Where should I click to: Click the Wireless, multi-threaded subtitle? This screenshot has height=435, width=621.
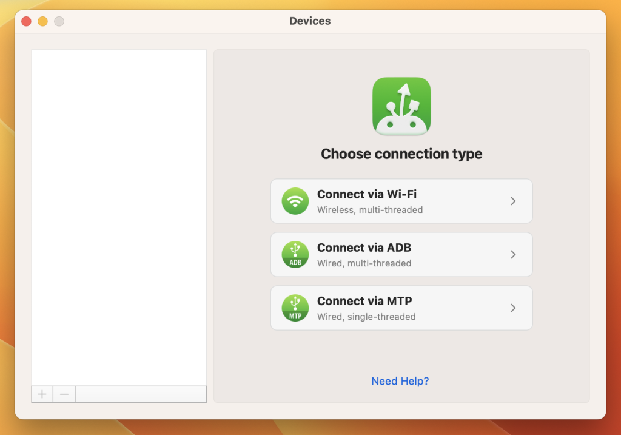370,210
